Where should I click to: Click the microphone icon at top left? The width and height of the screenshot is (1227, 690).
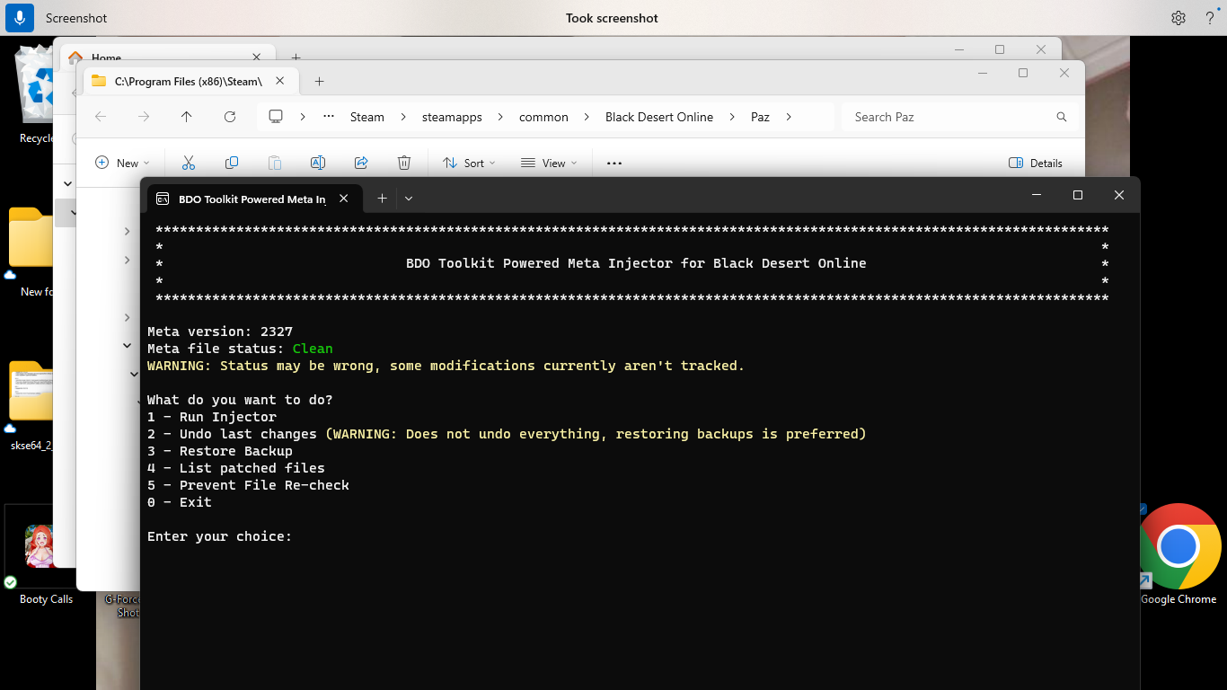(x=20, y=18)
